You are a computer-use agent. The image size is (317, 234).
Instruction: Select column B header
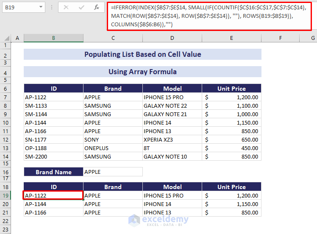pyautogui.click(x=53, y=38)
